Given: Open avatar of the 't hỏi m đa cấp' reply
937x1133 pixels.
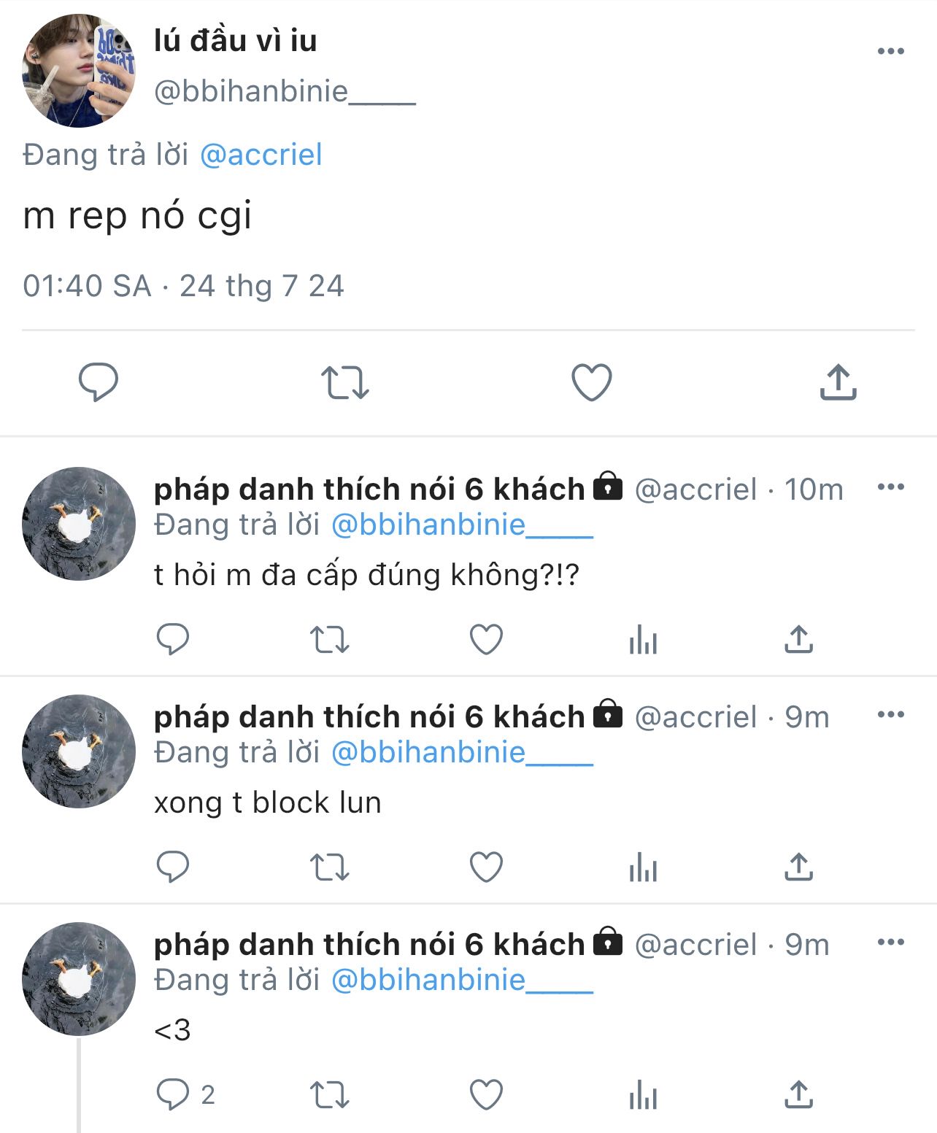Looking at the screenshot, I should pyautogui.click(x=79, y=524).
